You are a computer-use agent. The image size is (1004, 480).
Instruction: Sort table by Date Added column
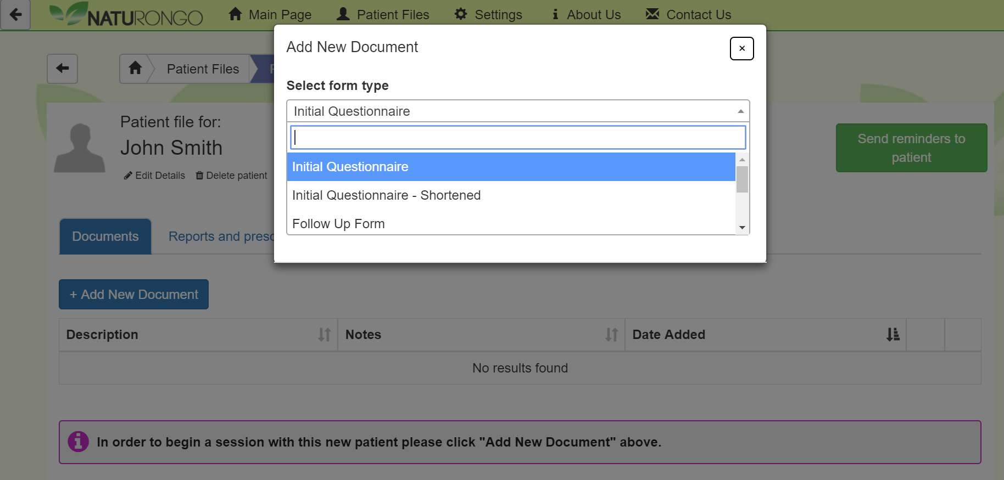click(893, 335)
